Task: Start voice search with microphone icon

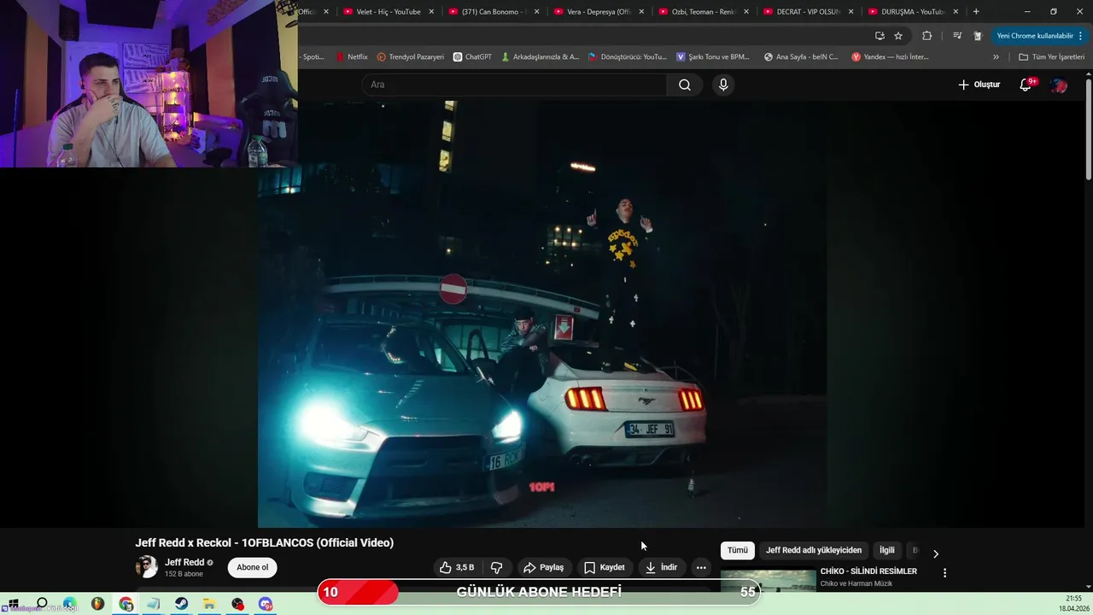Action: (x=723, y=85)
